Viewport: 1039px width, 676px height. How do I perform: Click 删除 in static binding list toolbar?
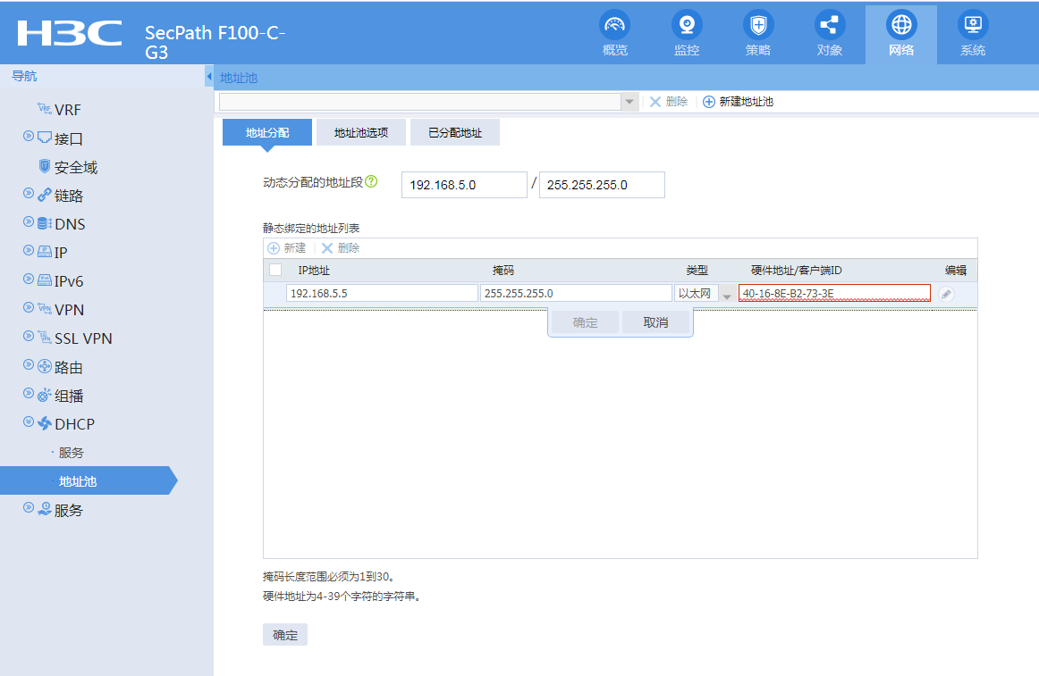341,248
